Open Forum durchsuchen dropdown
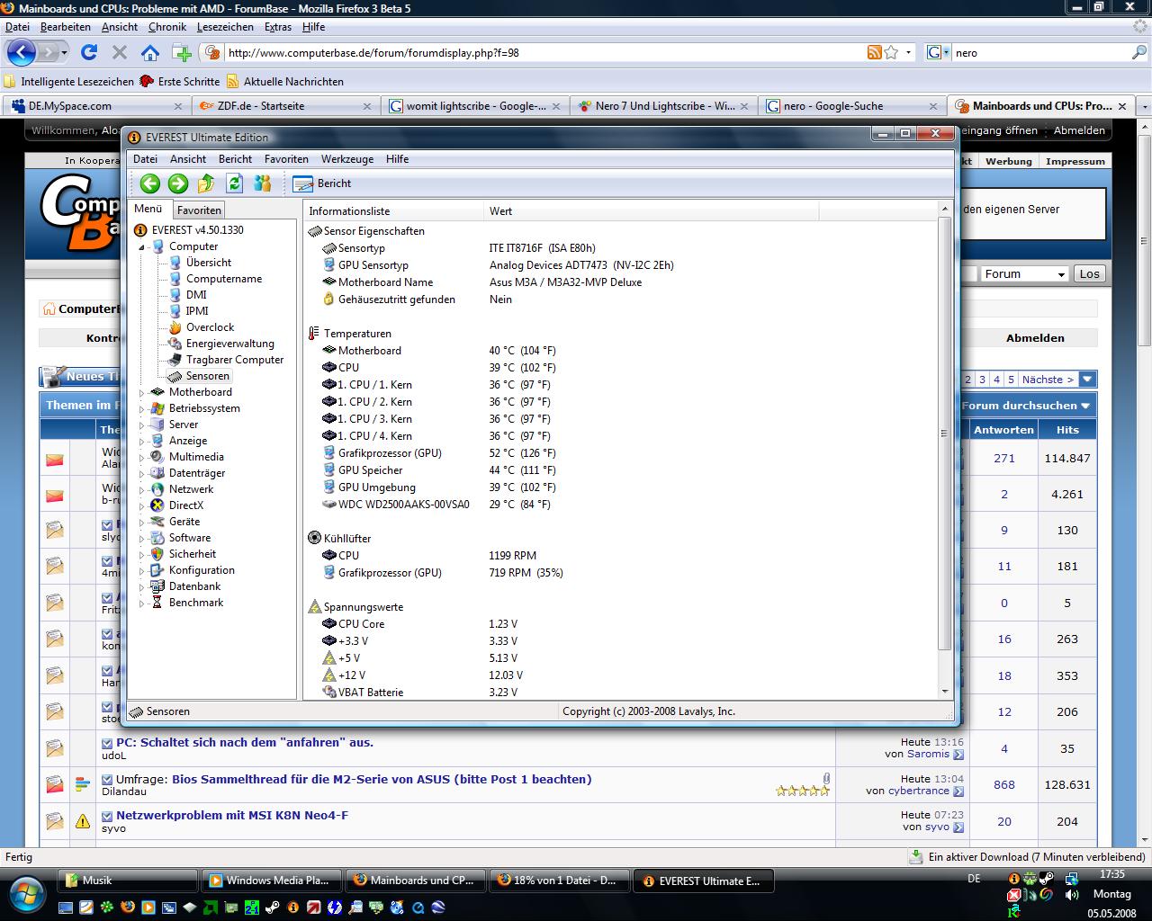This screenshot has height=921, width=1152. (1026, 406)
